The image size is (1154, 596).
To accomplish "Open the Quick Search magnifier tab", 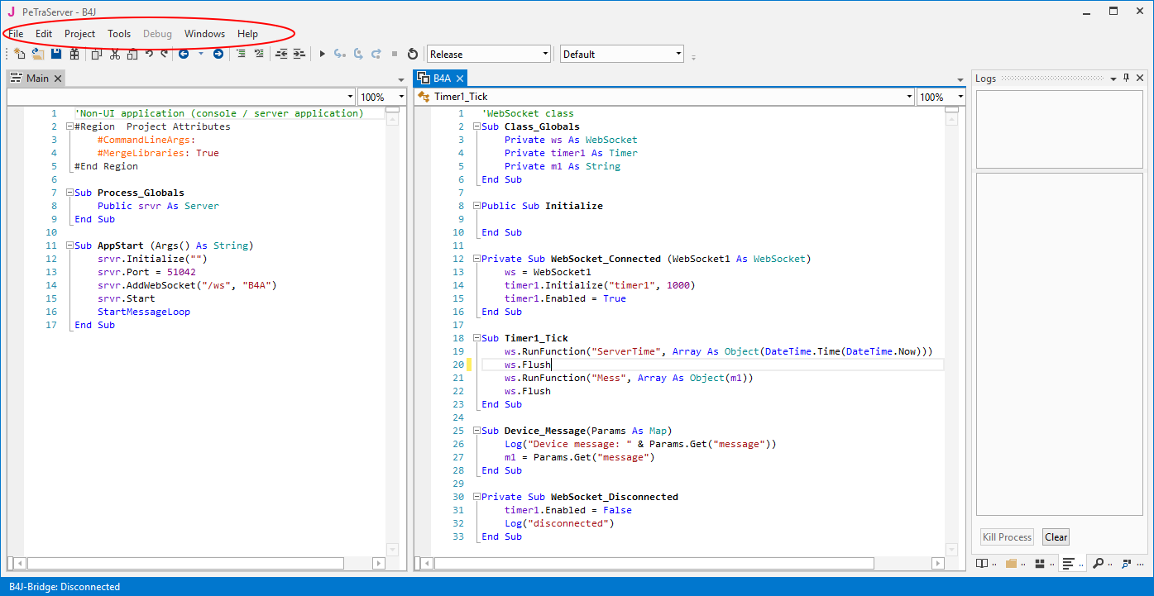I will 1099,564.
